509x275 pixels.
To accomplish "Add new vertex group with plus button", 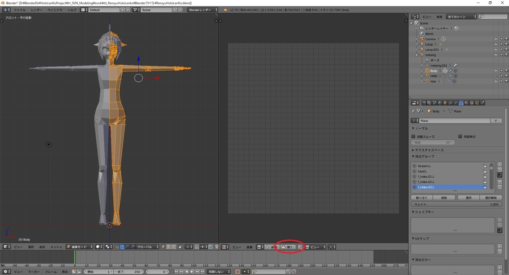I will (x=500, y=165).
